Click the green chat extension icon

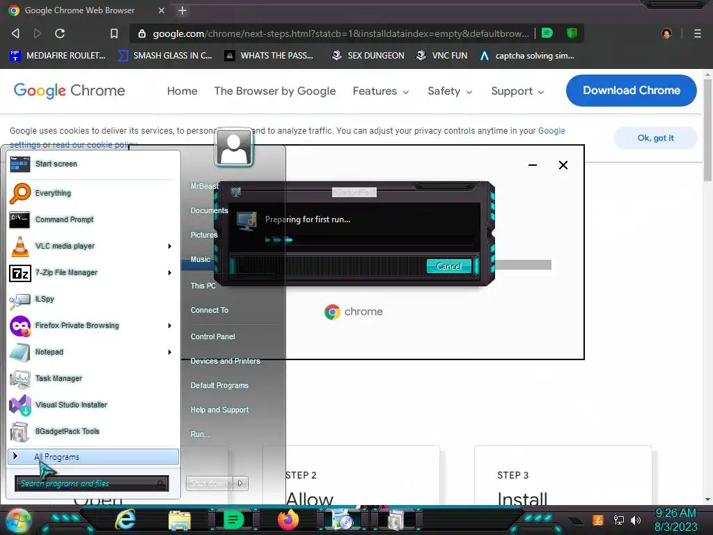click(547, 33)
